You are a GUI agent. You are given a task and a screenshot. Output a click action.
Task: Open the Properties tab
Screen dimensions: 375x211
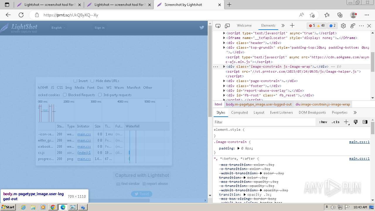click(x=340, y=113)
